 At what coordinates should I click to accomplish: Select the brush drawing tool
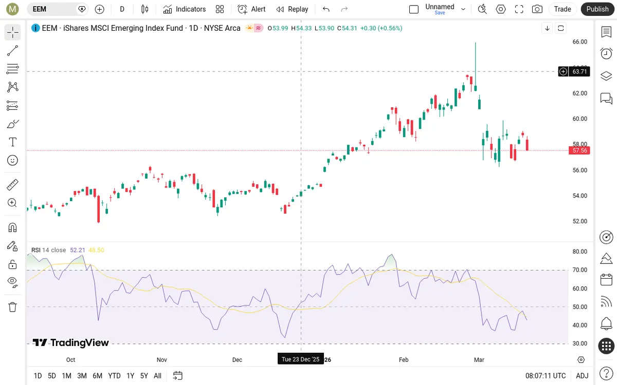[13, 124]
